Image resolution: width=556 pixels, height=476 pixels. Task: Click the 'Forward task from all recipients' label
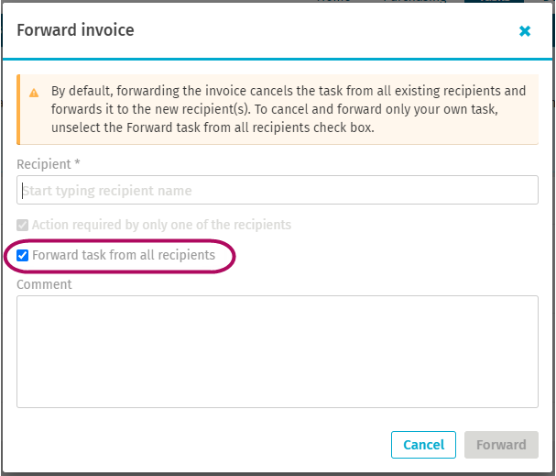[x=124, y=255]
